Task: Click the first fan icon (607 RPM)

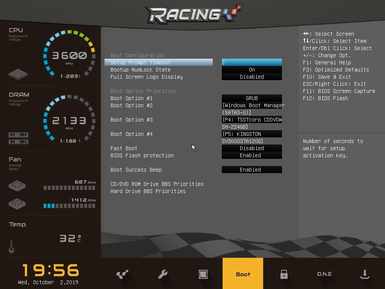Action: [17, 186]
